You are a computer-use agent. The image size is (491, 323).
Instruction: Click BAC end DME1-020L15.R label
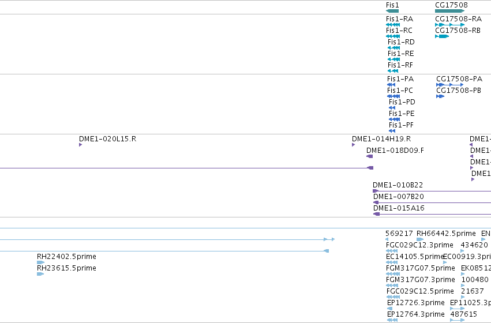[x=107, y=139]
